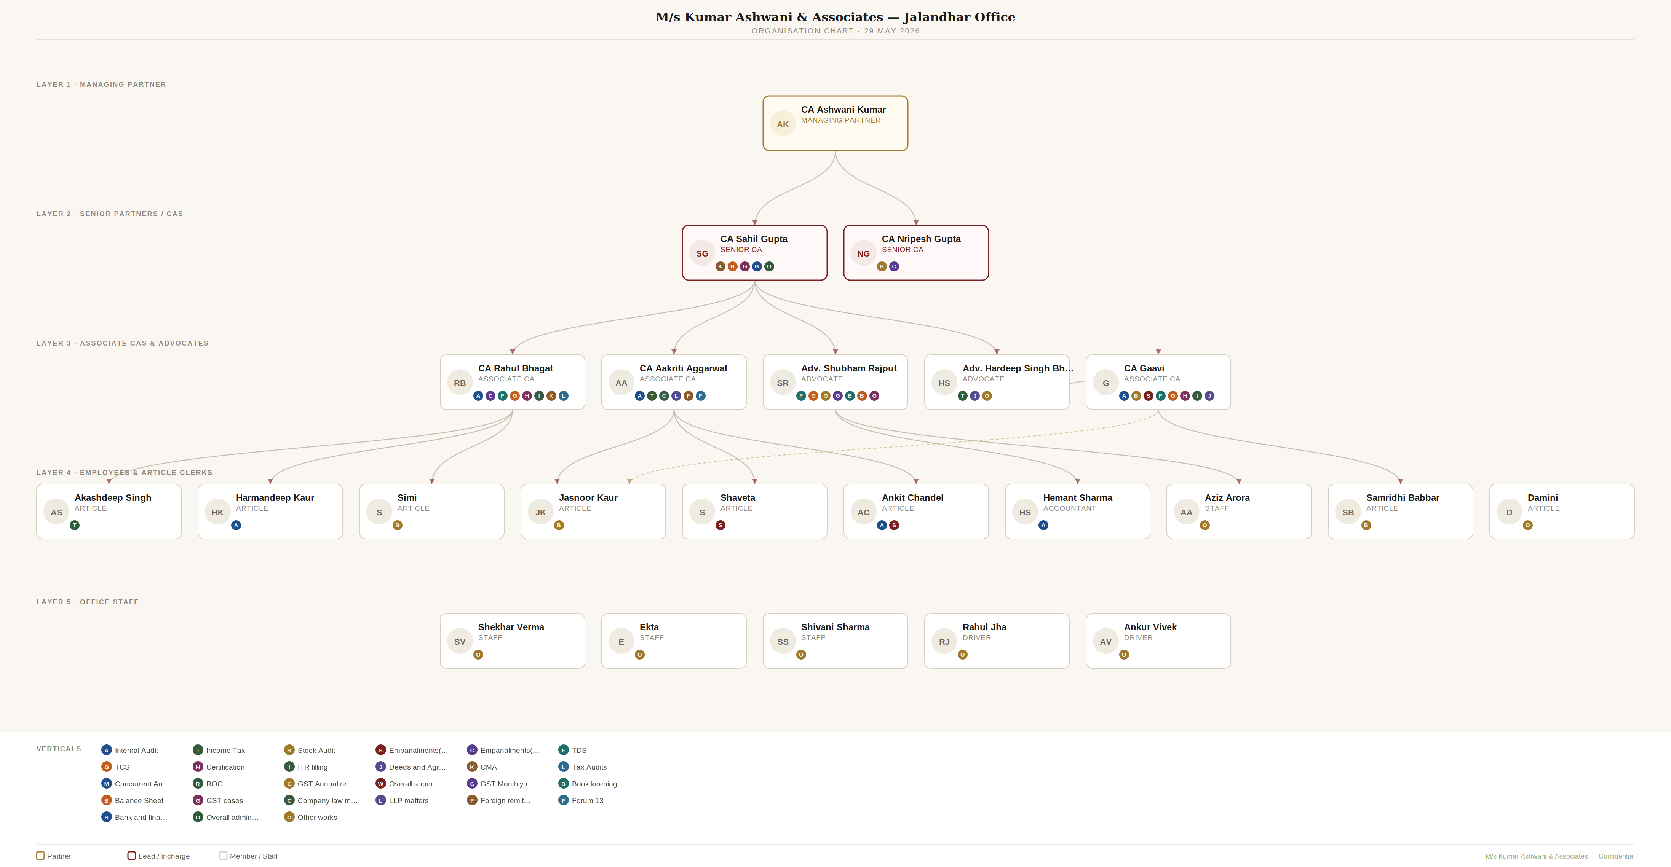
Task: Select Other works in the verticals legend
Action: point(311,818)
